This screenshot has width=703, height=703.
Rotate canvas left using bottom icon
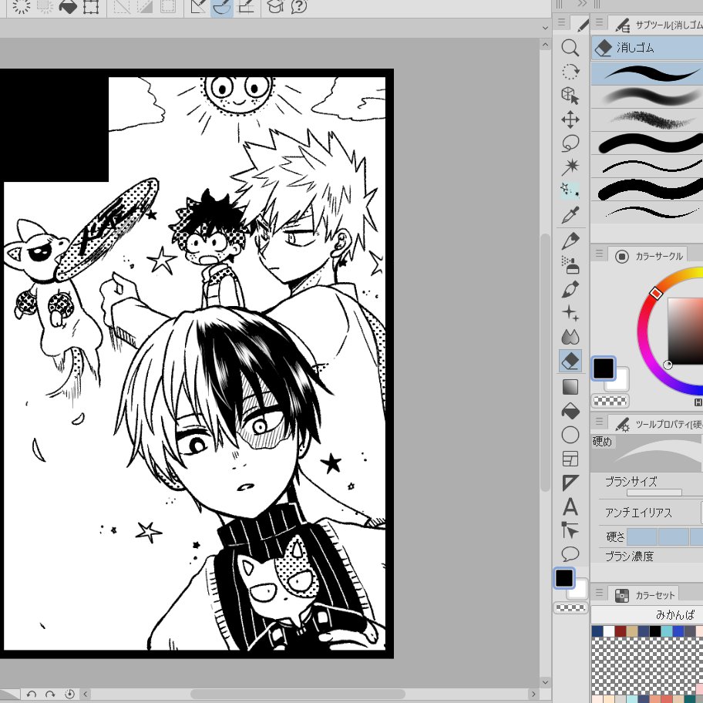tap(31, 694)
